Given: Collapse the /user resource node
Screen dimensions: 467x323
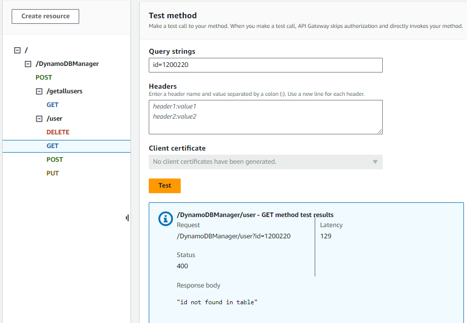Looking at the screenshot, I should [x=39, y=119].
